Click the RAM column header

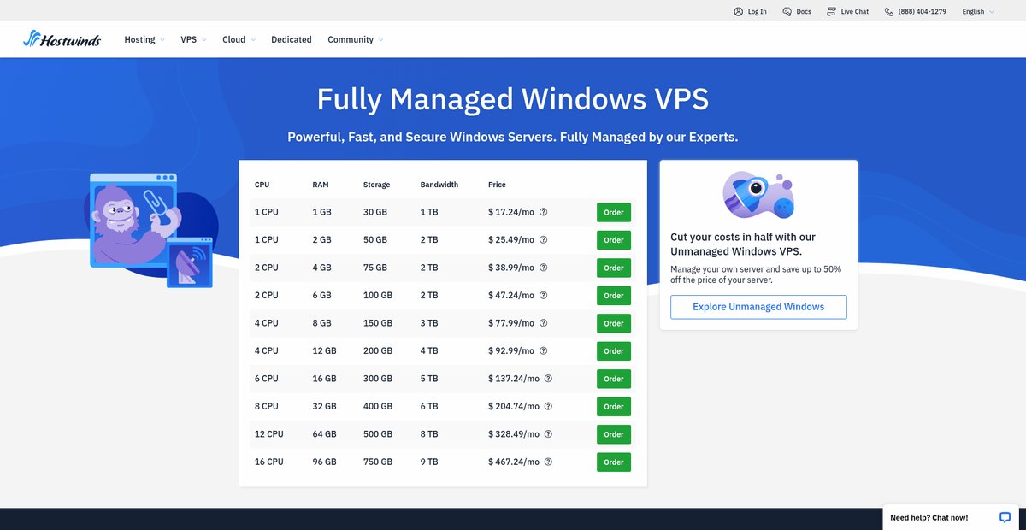321,185
